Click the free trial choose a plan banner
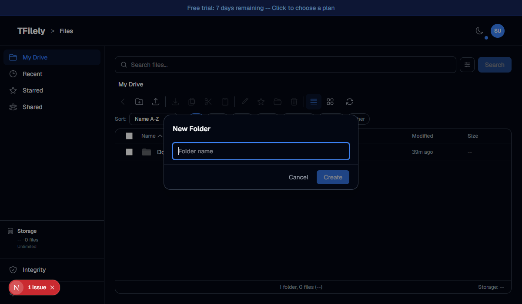 point(261,8)
